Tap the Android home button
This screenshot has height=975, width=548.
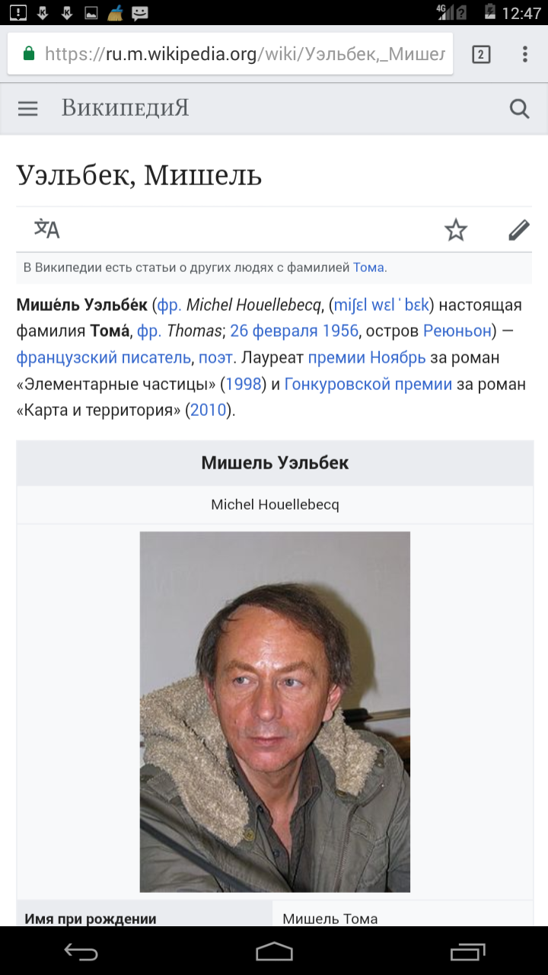[274, 951]
